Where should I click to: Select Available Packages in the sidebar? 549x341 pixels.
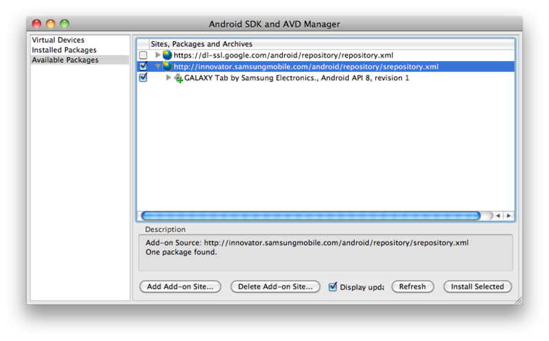pos(80,60)
